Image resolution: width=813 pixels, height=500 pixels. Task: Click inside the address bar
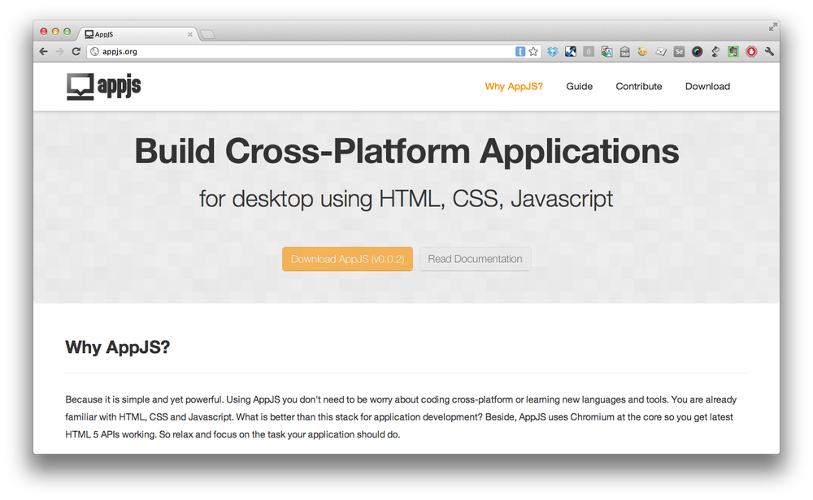coord(244,51)
